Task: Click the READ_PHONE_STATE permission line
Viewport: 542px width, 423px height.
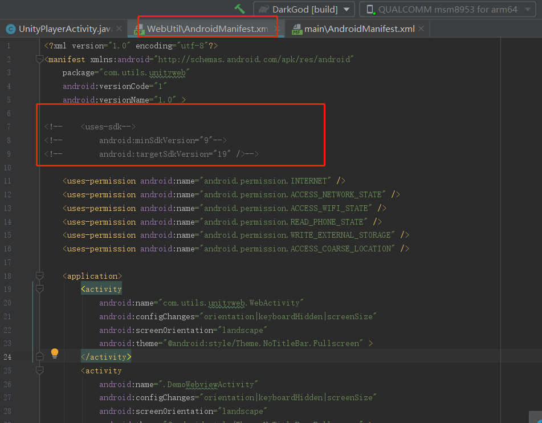Action: 222,222
